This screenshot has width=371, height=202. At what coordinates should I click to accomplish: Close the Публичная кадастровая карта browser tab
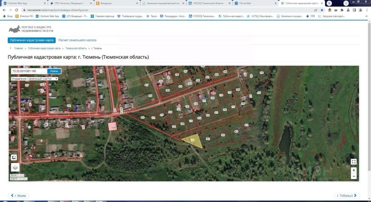[x=321, y=3]
